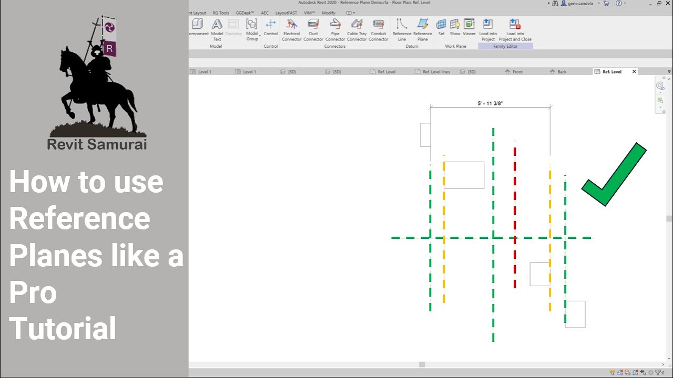This screenshot has height=378, width=673.
Task: Click Load into Project
Action: pyautogui.click(x=488, y=29)
